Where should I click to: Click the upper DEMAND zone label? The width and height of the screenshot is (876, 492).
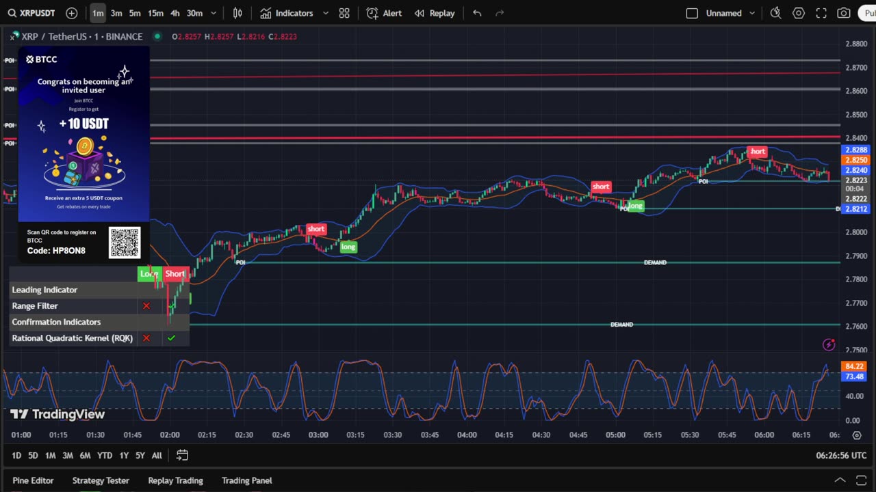pyautogui.click(x=655, y=262)
